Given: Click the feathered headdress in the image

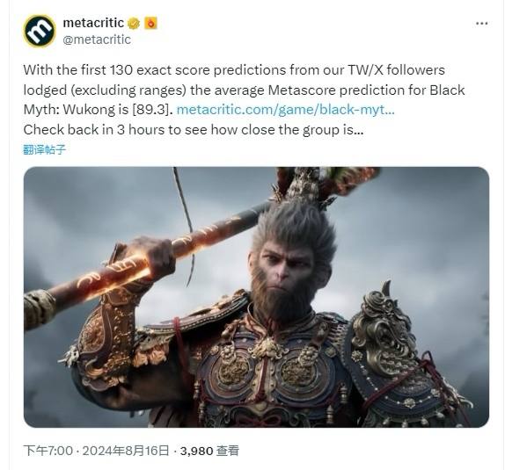Looking at the screenshot, I should click(x=318, y=186).
